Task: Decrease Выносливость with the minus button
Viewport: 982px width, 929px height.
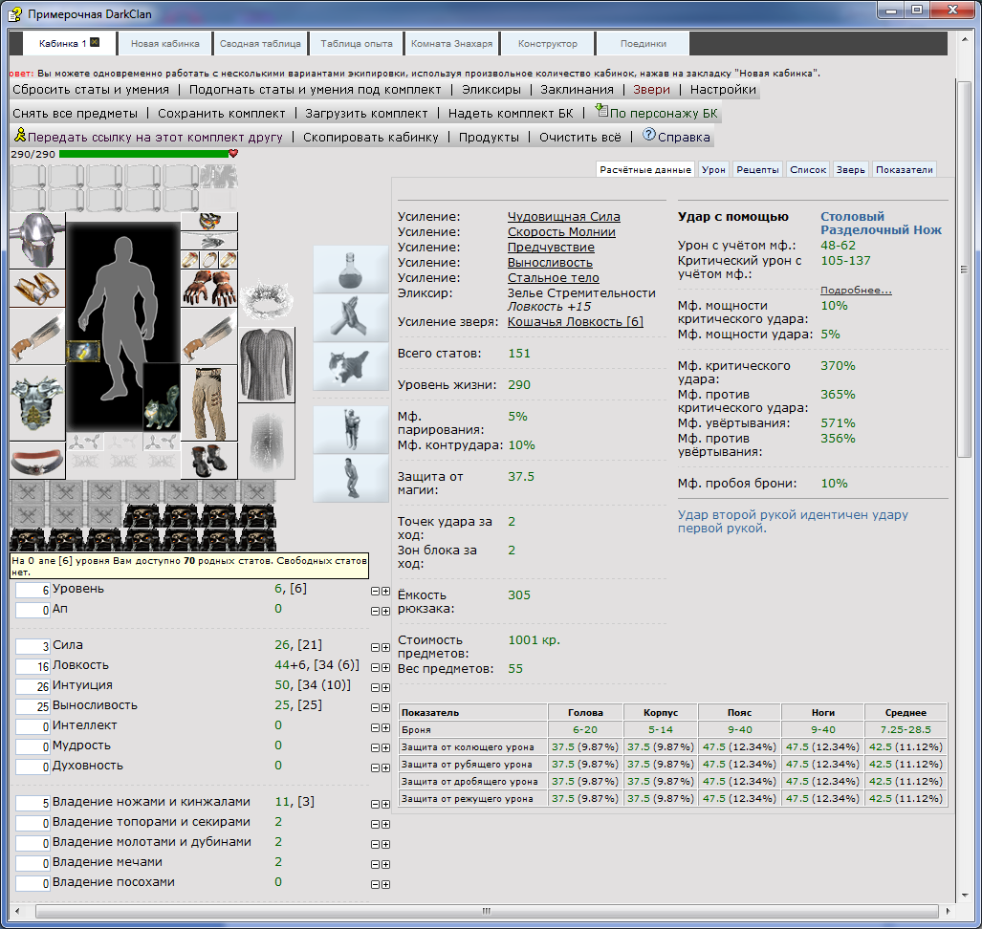Action: pyautogui.click(x=375, y=707)
